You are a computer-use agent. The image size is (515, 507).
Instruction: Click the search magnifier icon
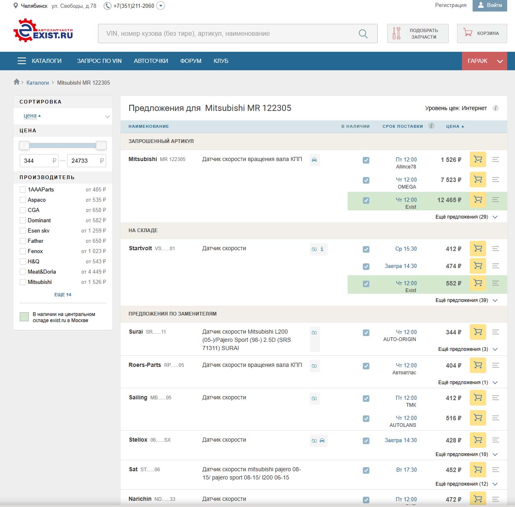[x=363, y=34]
